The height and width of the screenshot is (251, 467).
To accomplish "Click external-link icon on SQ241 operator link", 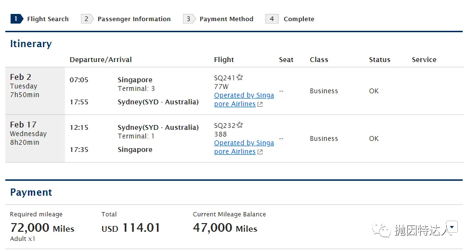I will click(x=260, y=104).
